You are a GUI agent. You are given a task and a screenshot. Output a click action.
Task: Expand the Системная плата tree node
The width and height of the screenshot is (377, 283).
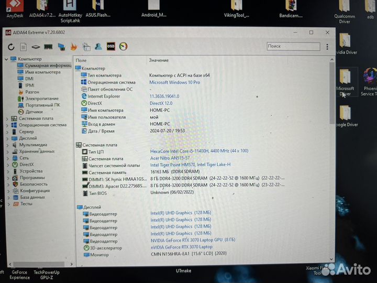pos(7,118)
